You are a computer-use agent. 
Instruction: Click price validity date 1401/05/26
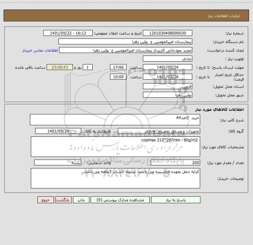tap(167, 77)
